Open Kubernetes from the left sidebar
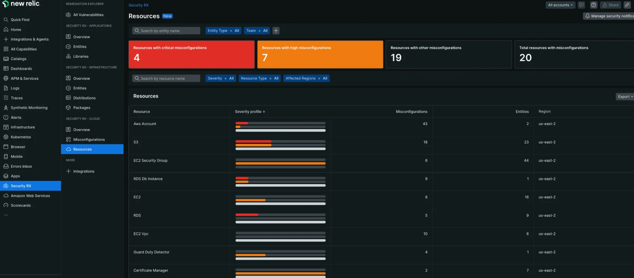This screenshot has width=634, height=278. tap(21, 137)
